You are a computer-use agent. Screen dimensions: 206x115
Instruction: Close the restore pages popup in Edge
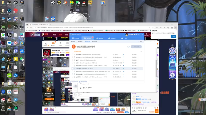pyautogui.click(x=176, y=30)
